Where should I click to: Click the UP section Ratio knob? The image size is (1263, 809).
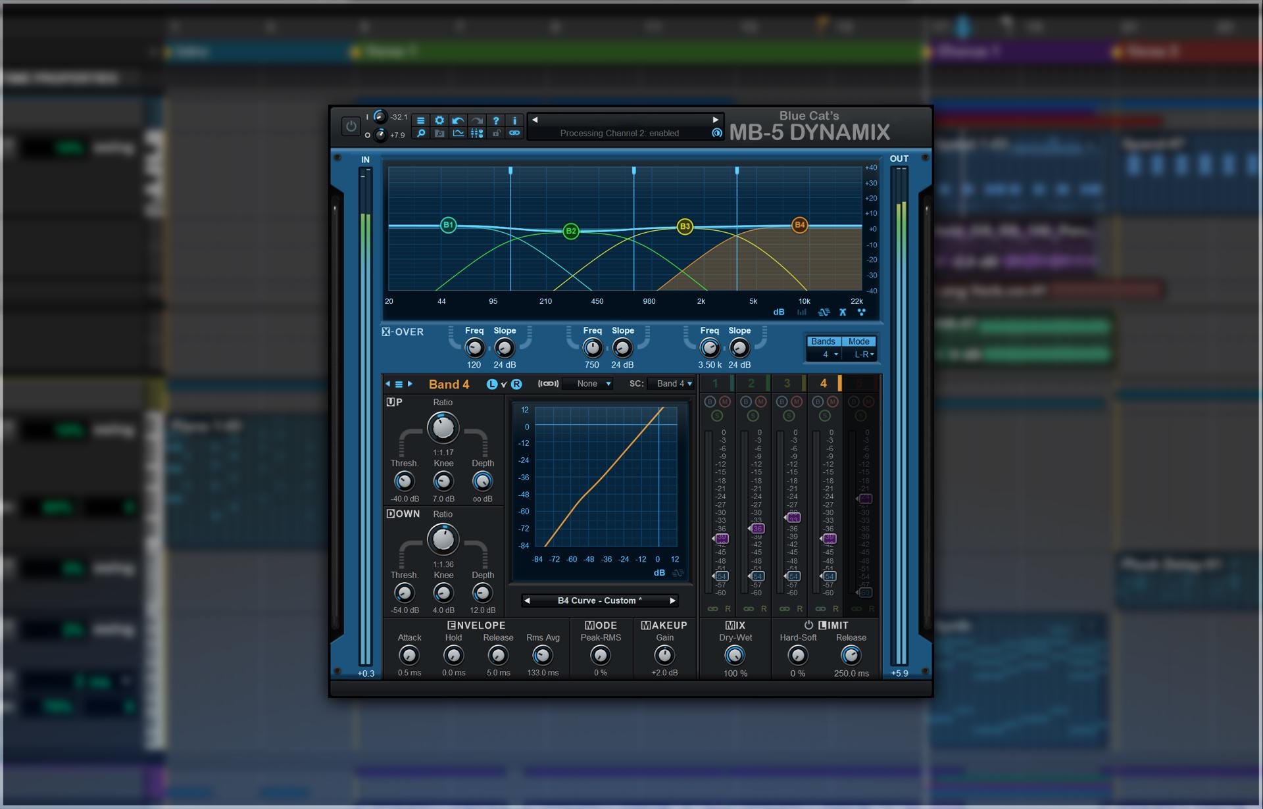tap(443, 428)
